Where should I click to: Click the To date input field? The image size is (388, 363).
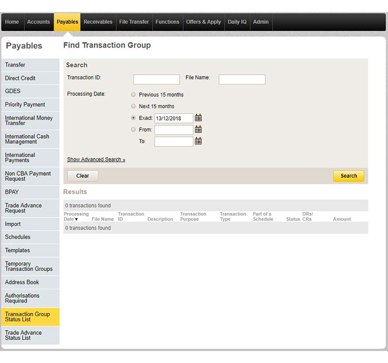(x=174, y=141)
